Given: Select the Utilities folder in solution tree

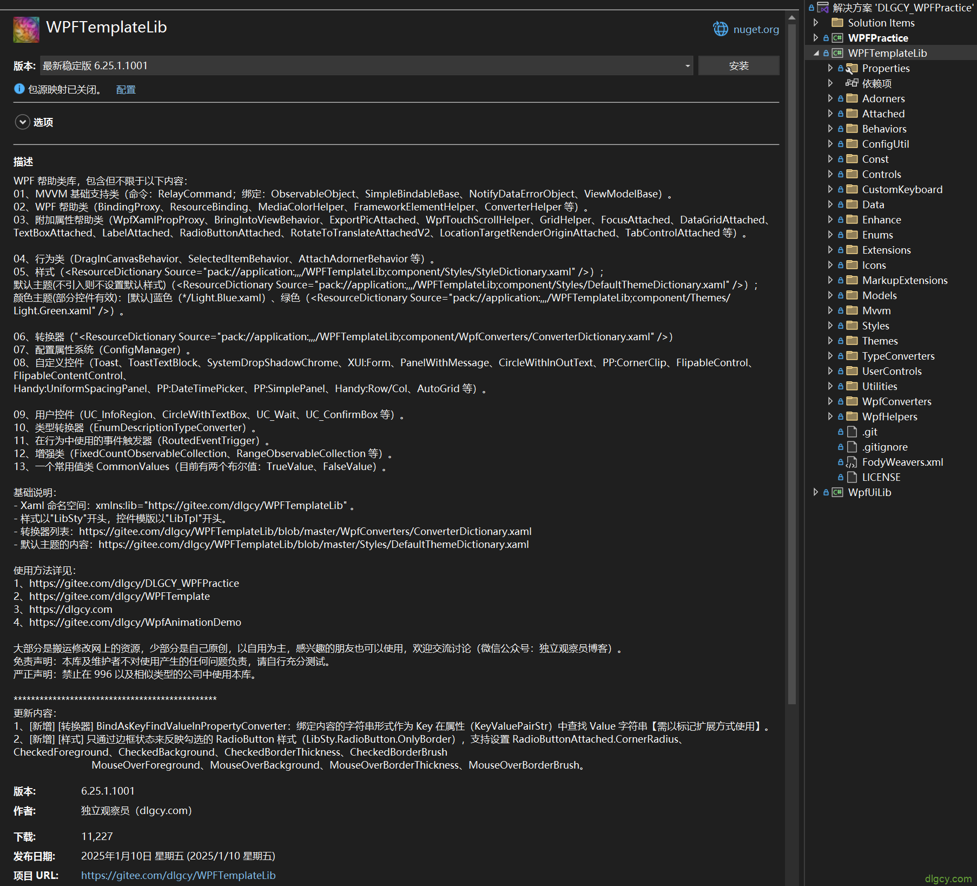Looking at the screenshot, I should click(880, 386).
